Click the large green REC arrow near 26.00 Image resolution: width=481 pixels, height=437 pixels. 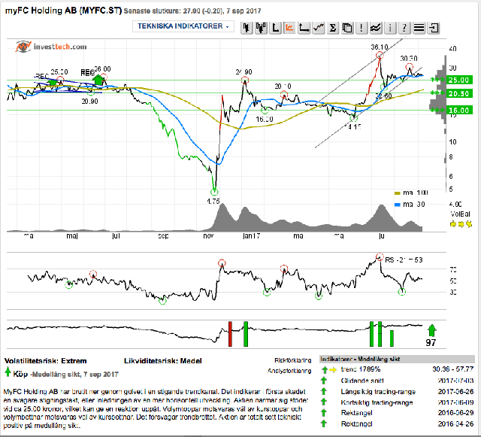pyautogui.click(x=98, y=80)
